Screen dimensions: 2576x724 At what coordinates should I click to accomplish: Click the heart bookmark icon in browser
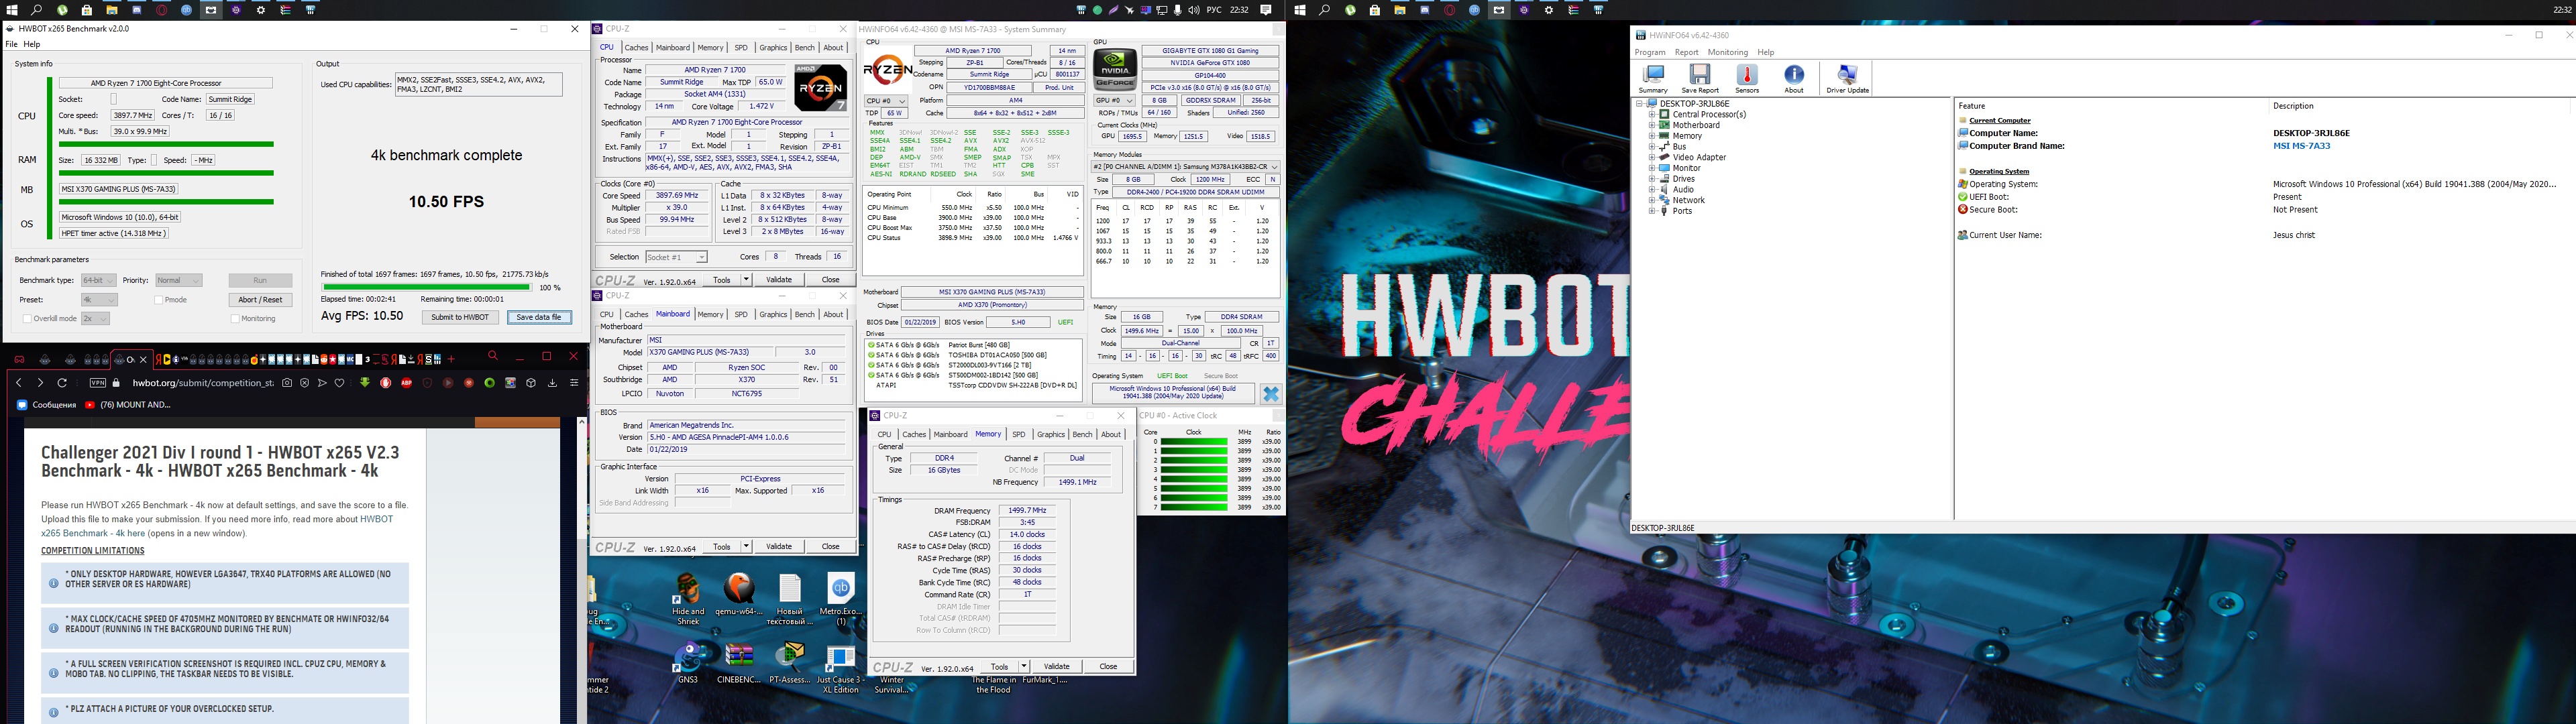coord(339,383)
